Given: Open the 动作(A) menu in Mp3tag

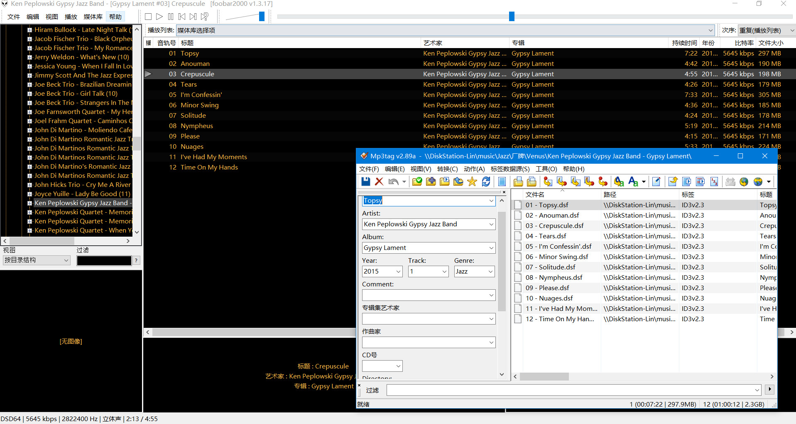Looking at the screenshot, I should pos(474,169).
